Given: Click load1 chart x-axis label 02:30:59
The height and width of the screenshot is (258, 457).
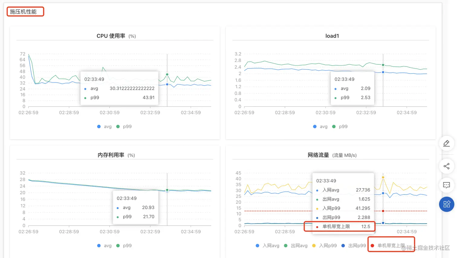Looking at the screenshot, I should coord(326,113).
